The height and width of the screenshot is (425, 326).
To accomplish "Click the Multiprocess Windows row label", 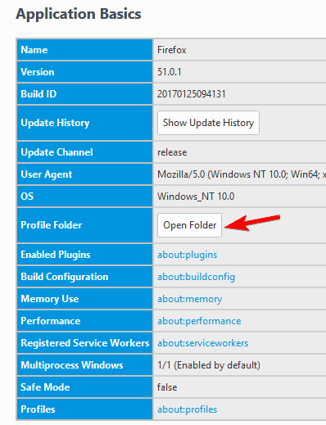I will click(72, 365).
